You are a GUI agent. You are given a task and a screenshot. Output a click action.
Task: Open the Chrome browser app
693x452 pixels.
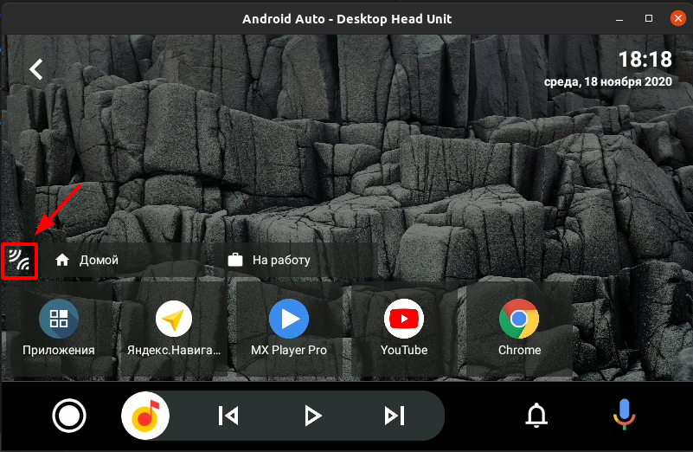(x=519, y=329)
